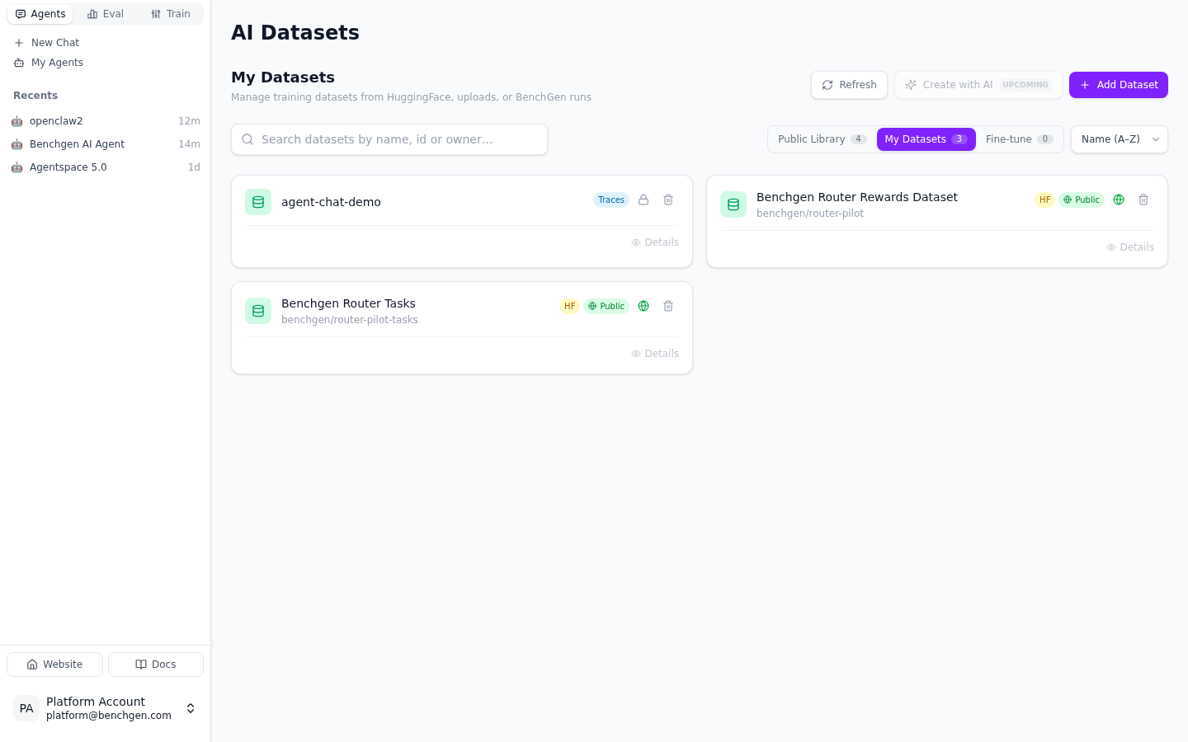Image resolution: width=1188 pixels, height=742 pixels.
Task: Click platform@benchgen.com email text
Action: tap(109, 716)
